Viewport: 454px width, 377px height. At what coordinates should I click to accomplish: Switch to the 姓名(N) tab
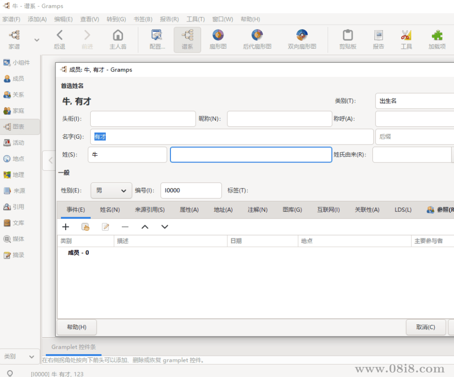[110, 210]
